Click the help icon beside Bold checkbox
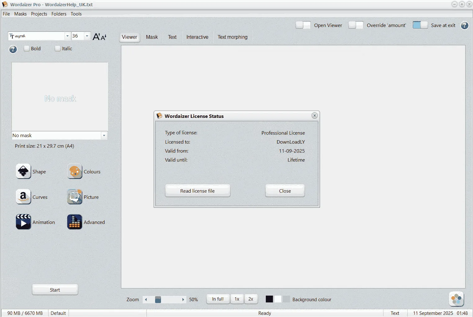Image resolution: width=473 pixels, height=317 pixels. pos(13,49)
